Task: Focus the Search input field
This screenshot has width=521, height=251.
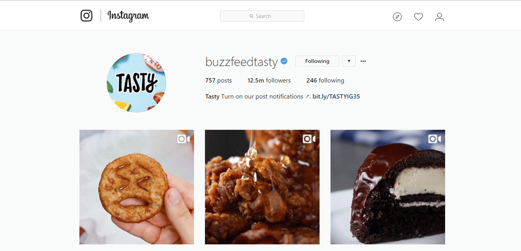Action: pyautogui.click(x=262, y=16)
